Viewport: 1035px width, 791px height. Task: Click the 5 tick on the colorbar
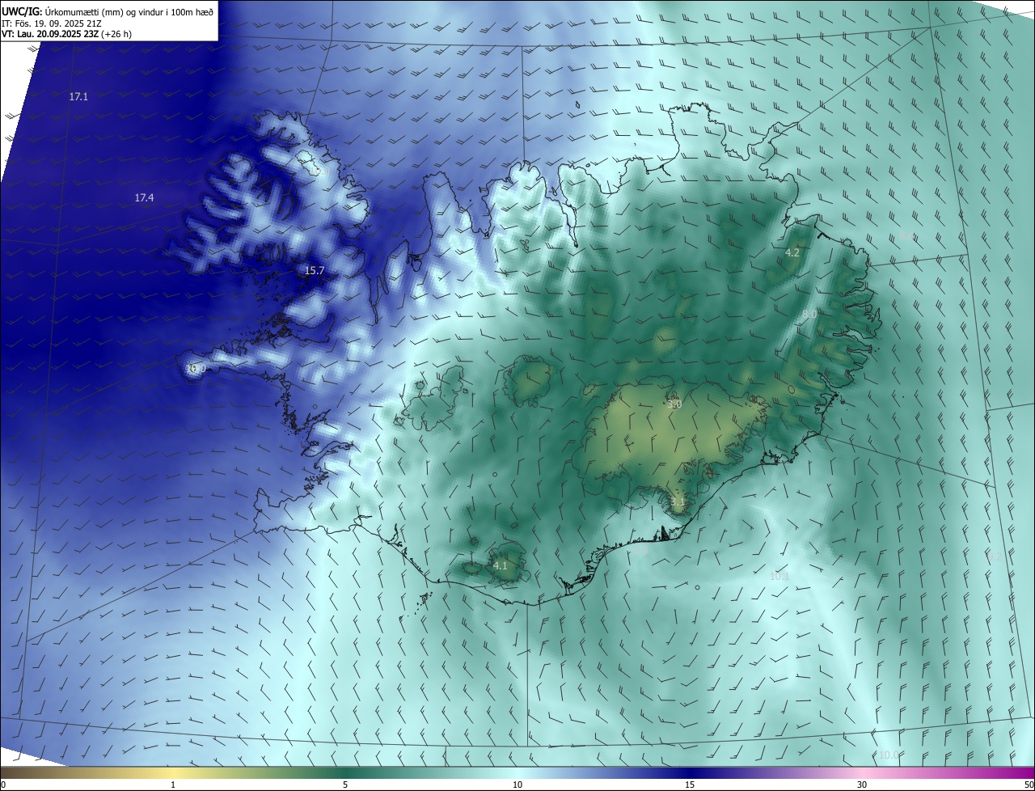point(345,785)
